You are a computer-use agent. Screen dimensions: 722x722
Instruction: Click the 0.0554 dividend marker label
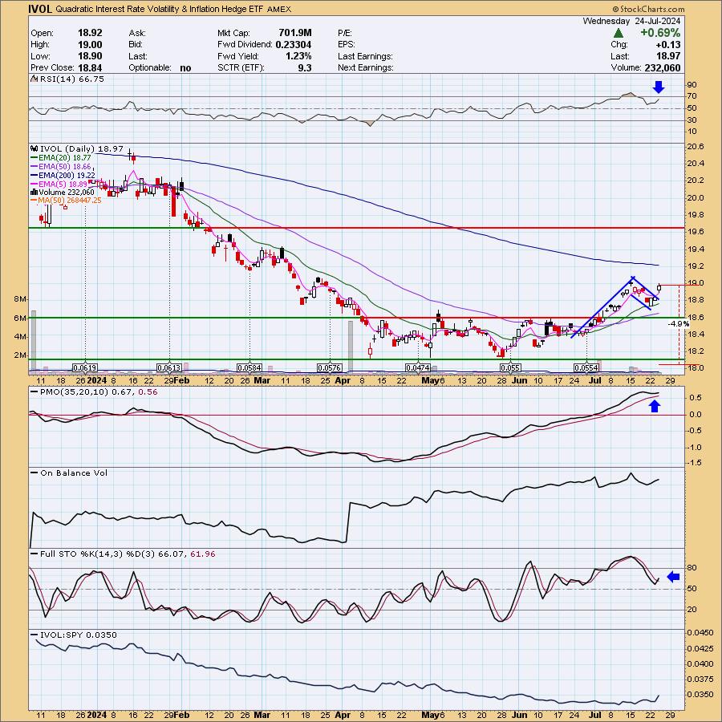click(x=586, y=368)
